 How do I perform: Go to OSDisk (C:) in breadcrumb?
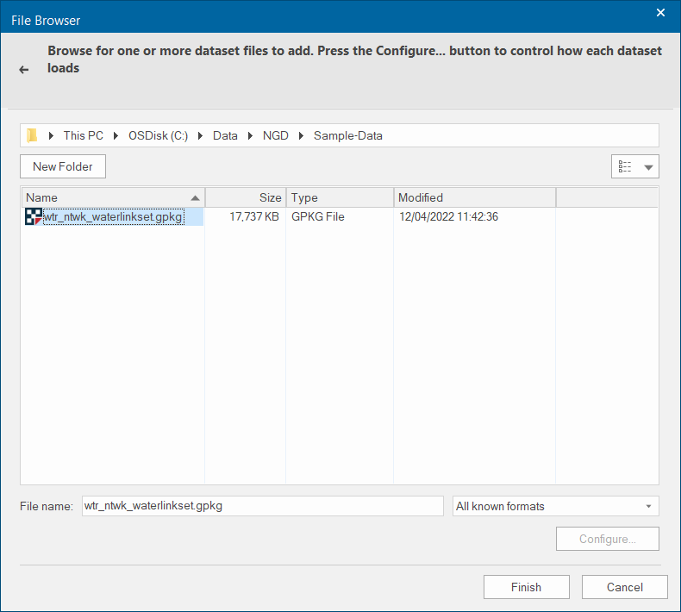(x=158, y=135)
